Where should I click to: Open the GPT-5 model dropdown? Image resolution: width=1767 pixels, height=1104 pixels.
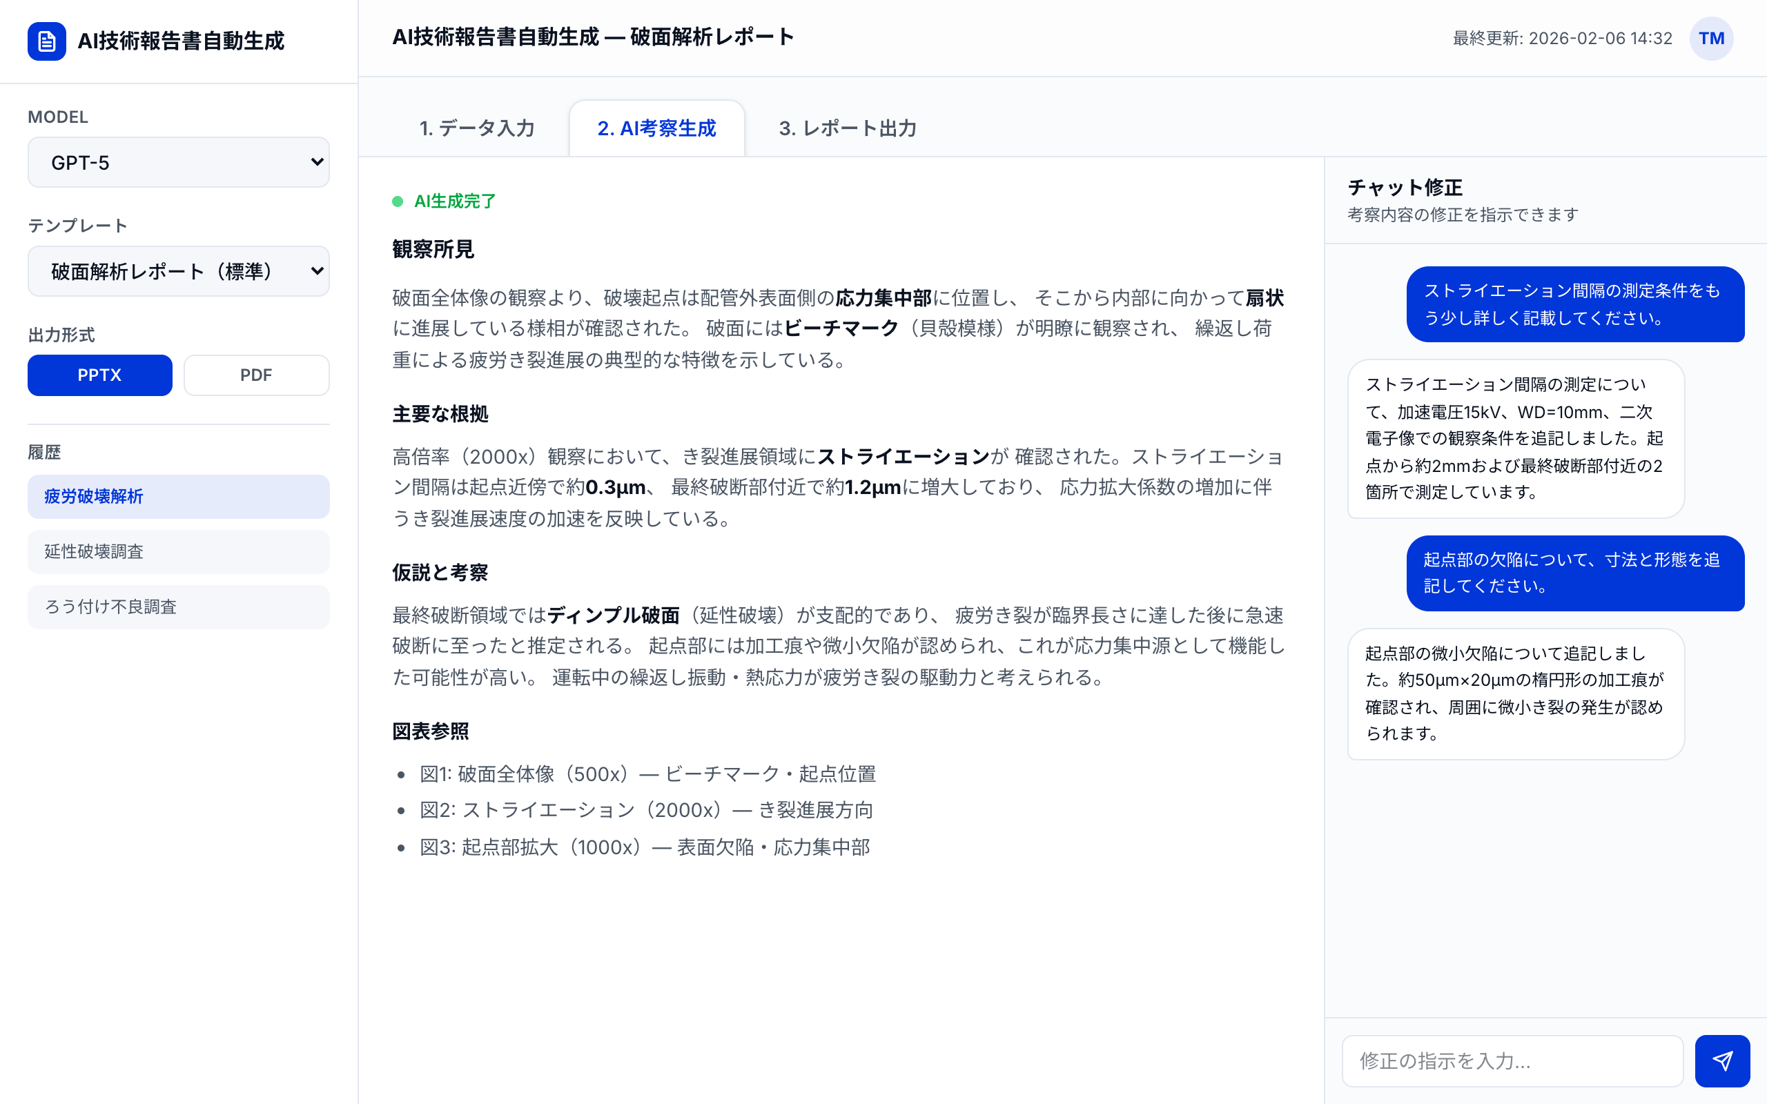click(178, 162)
